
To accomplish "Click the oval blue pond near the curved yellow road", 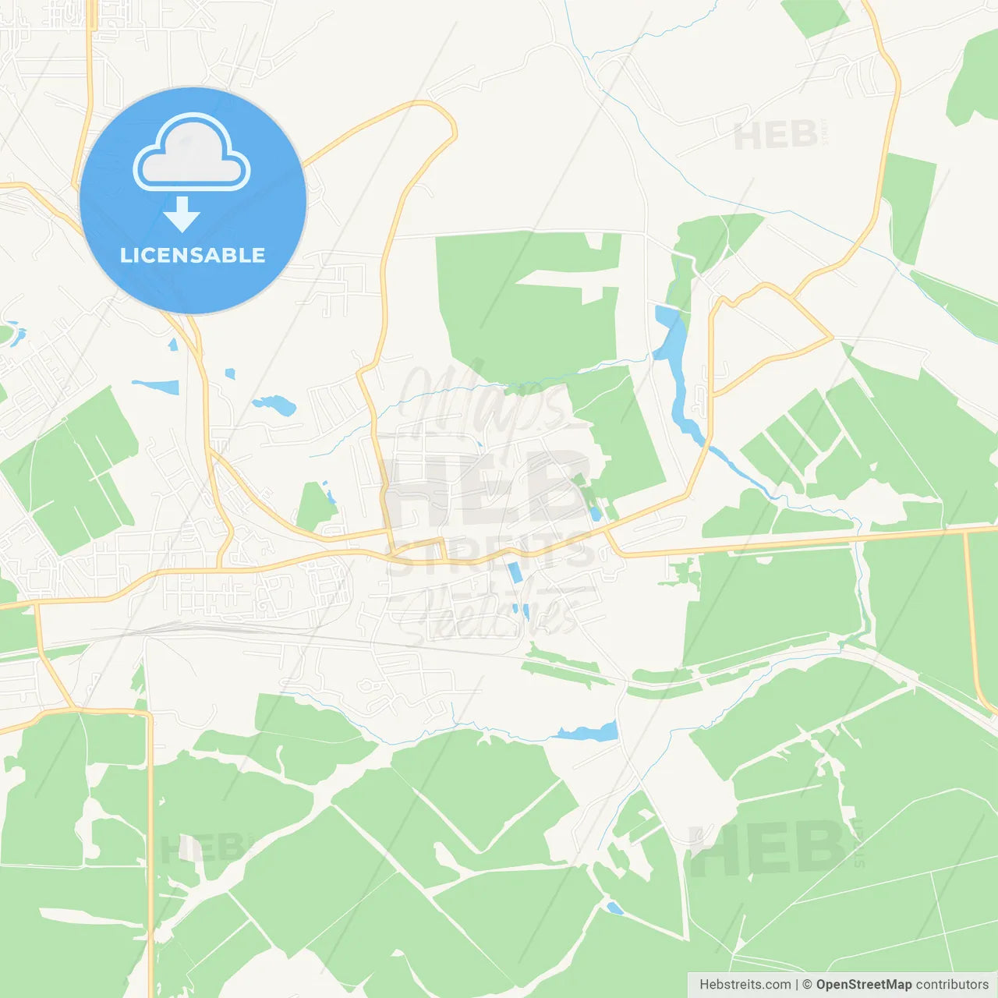I will (x=274, y=405).
